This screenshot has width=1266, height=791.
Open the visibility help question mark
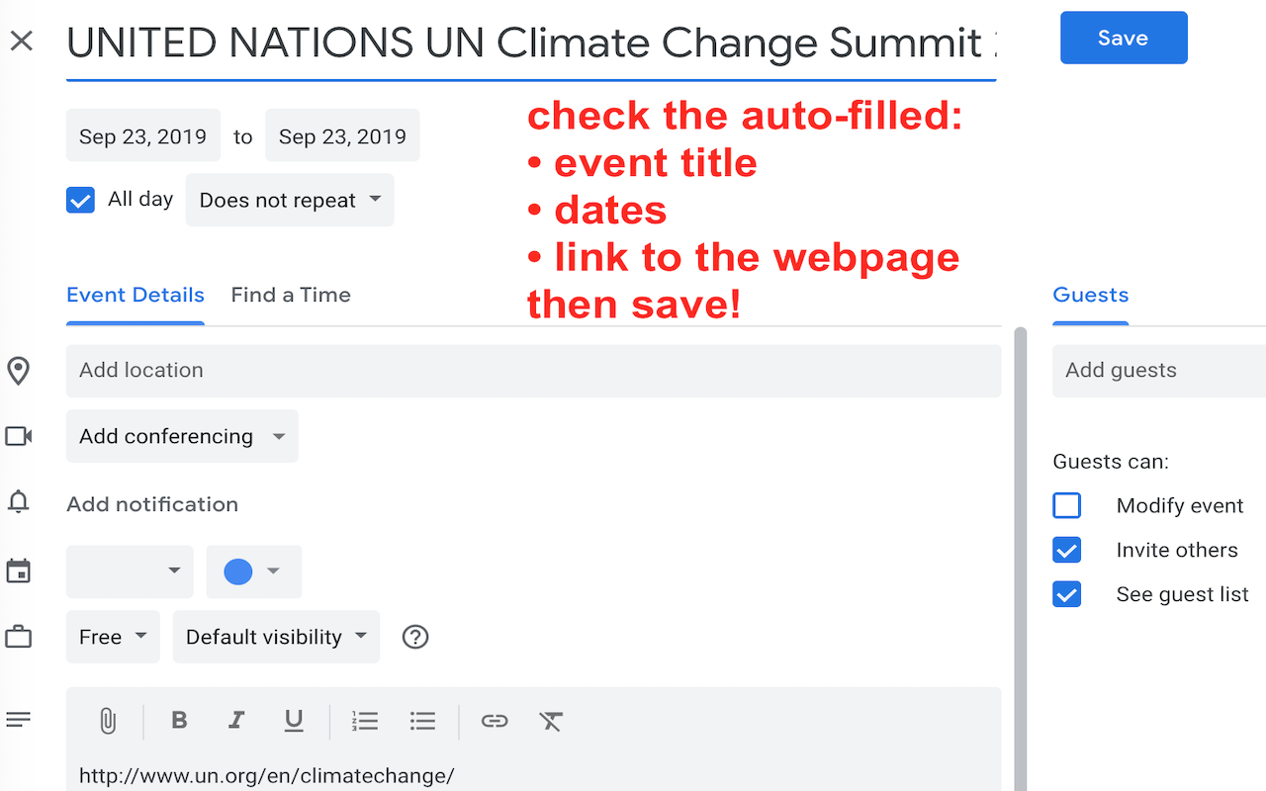tap(415, 637)
